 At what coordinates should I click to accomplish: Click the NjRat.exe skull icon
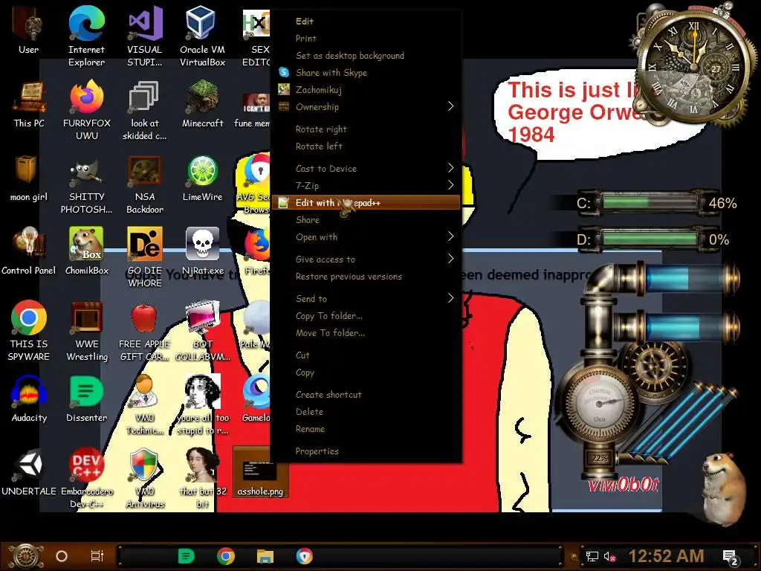[202, 251]
